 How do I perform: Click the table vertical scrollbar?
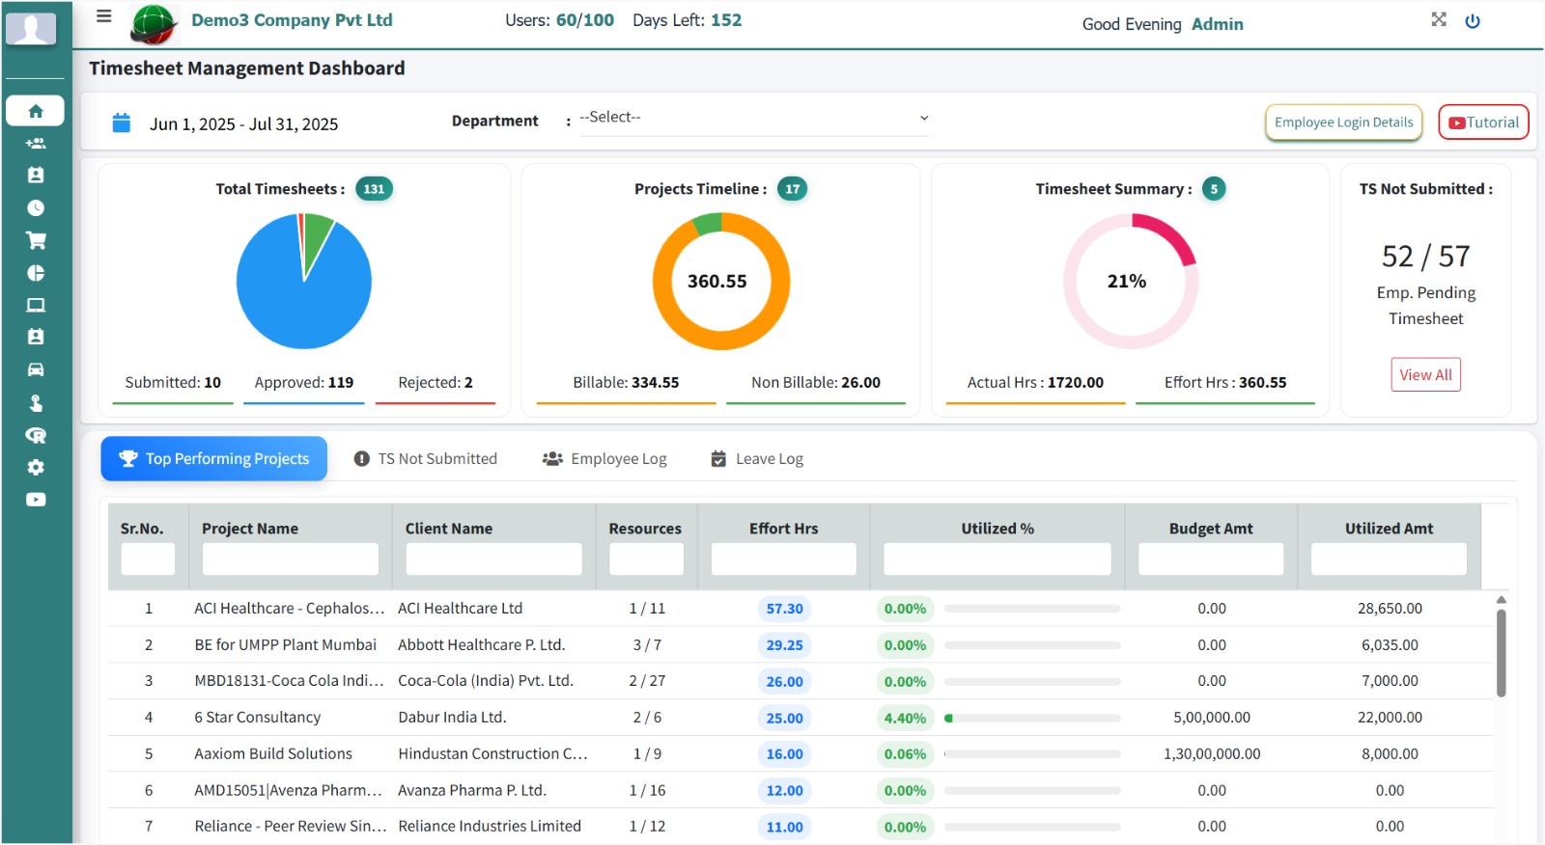1501,652
